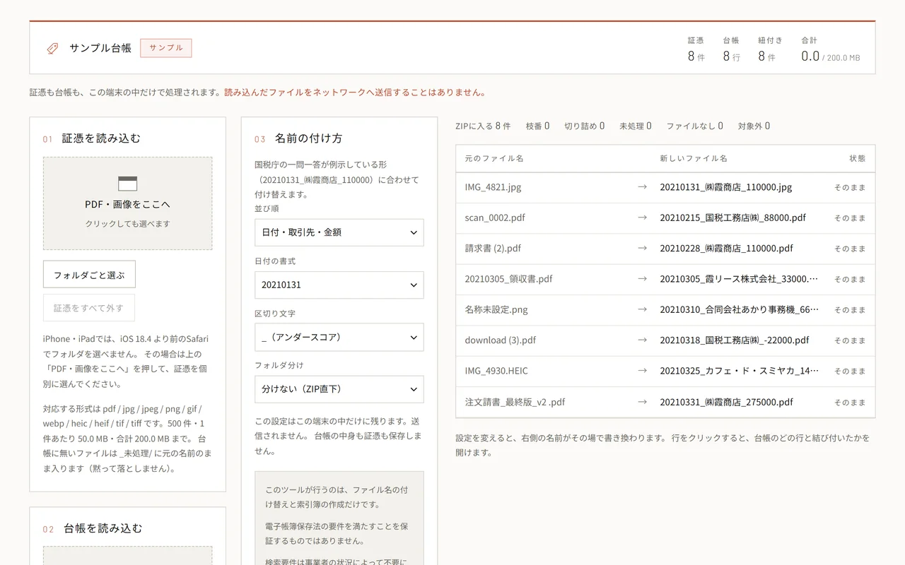
Task: Click the arrow icon in the scan_0002.pdf row
Action: [642, 218]
